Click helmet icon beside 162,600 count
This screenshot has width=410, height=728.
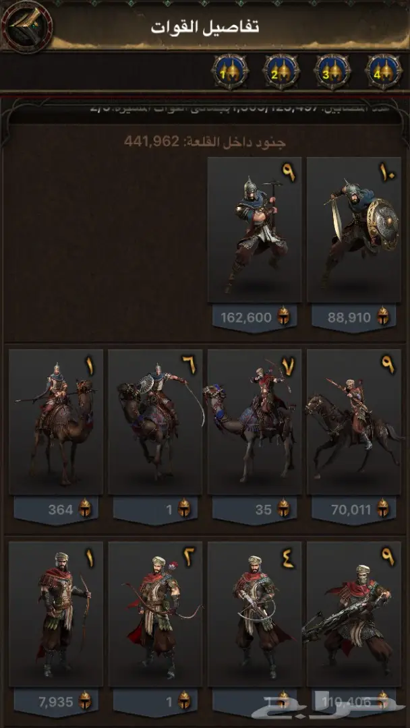[283, 317]
